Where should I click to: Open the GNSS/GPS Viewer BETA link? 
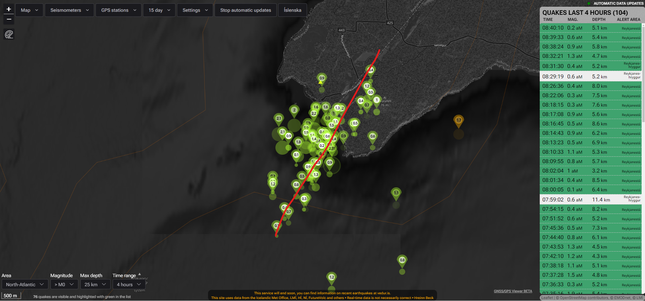coord(513,291)
